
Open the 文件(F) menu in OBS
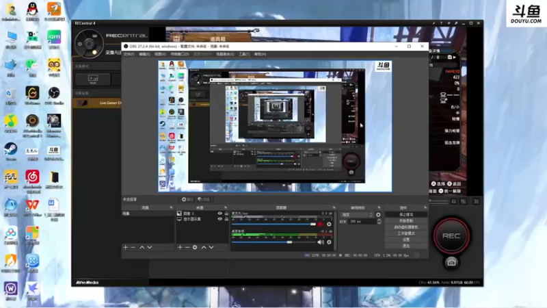(x=129, y=54)
